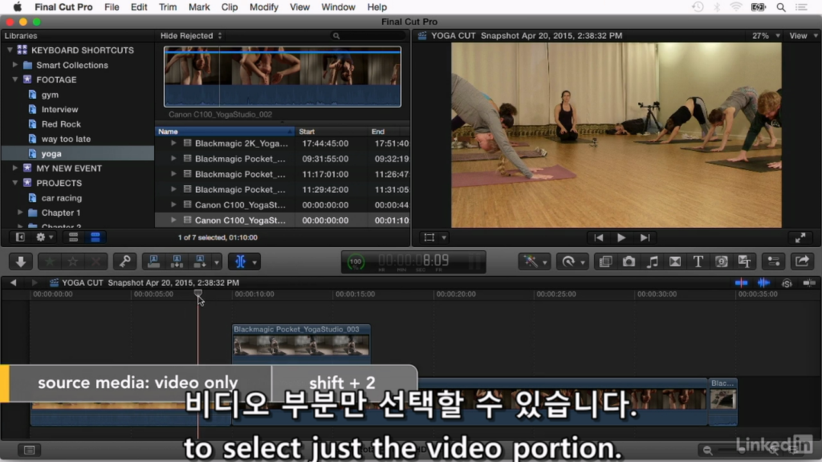Go to previous edit point in viewer

599,237
